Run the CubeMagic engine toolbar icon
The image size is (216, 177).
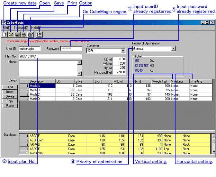tap(39, 34)
